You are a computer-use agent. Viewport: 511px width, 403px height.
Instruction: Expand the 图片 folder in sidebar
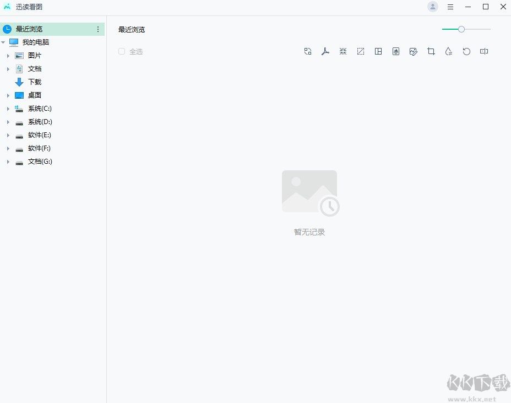click(8, 55)
